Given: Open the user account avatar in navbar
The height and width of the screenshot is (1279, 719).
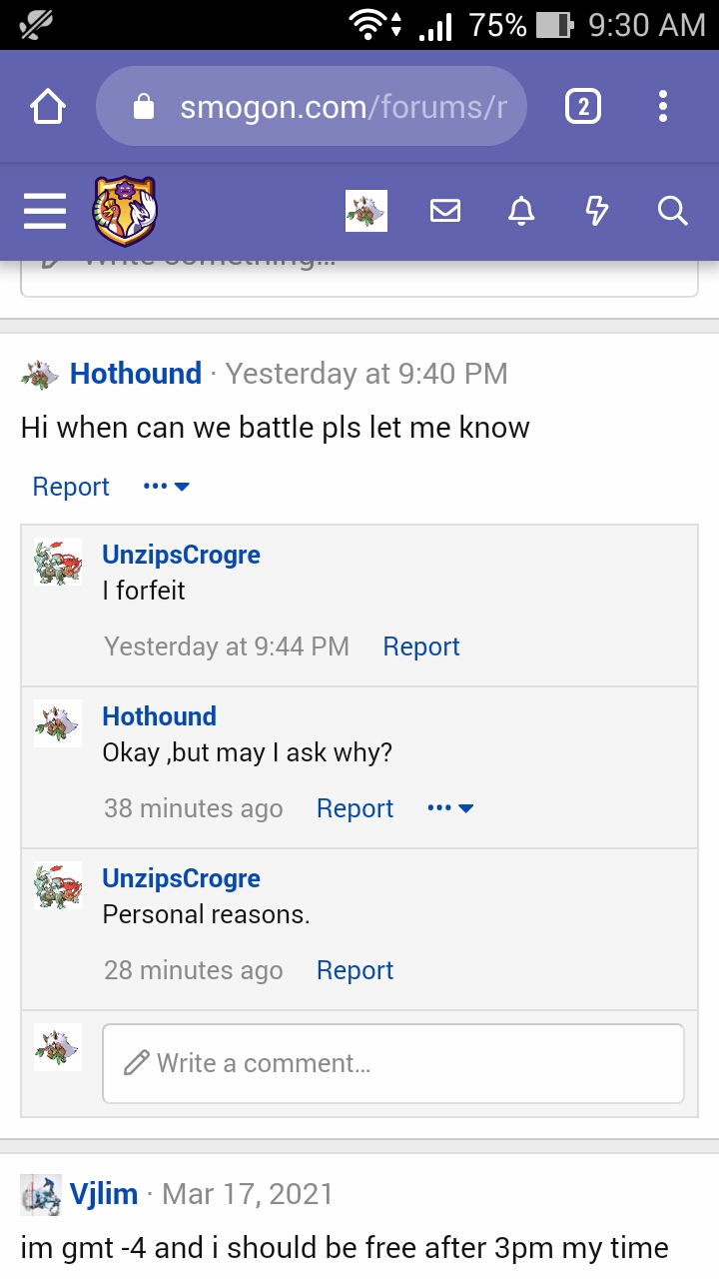Looking at the screenshot, I should pos(366,211).
